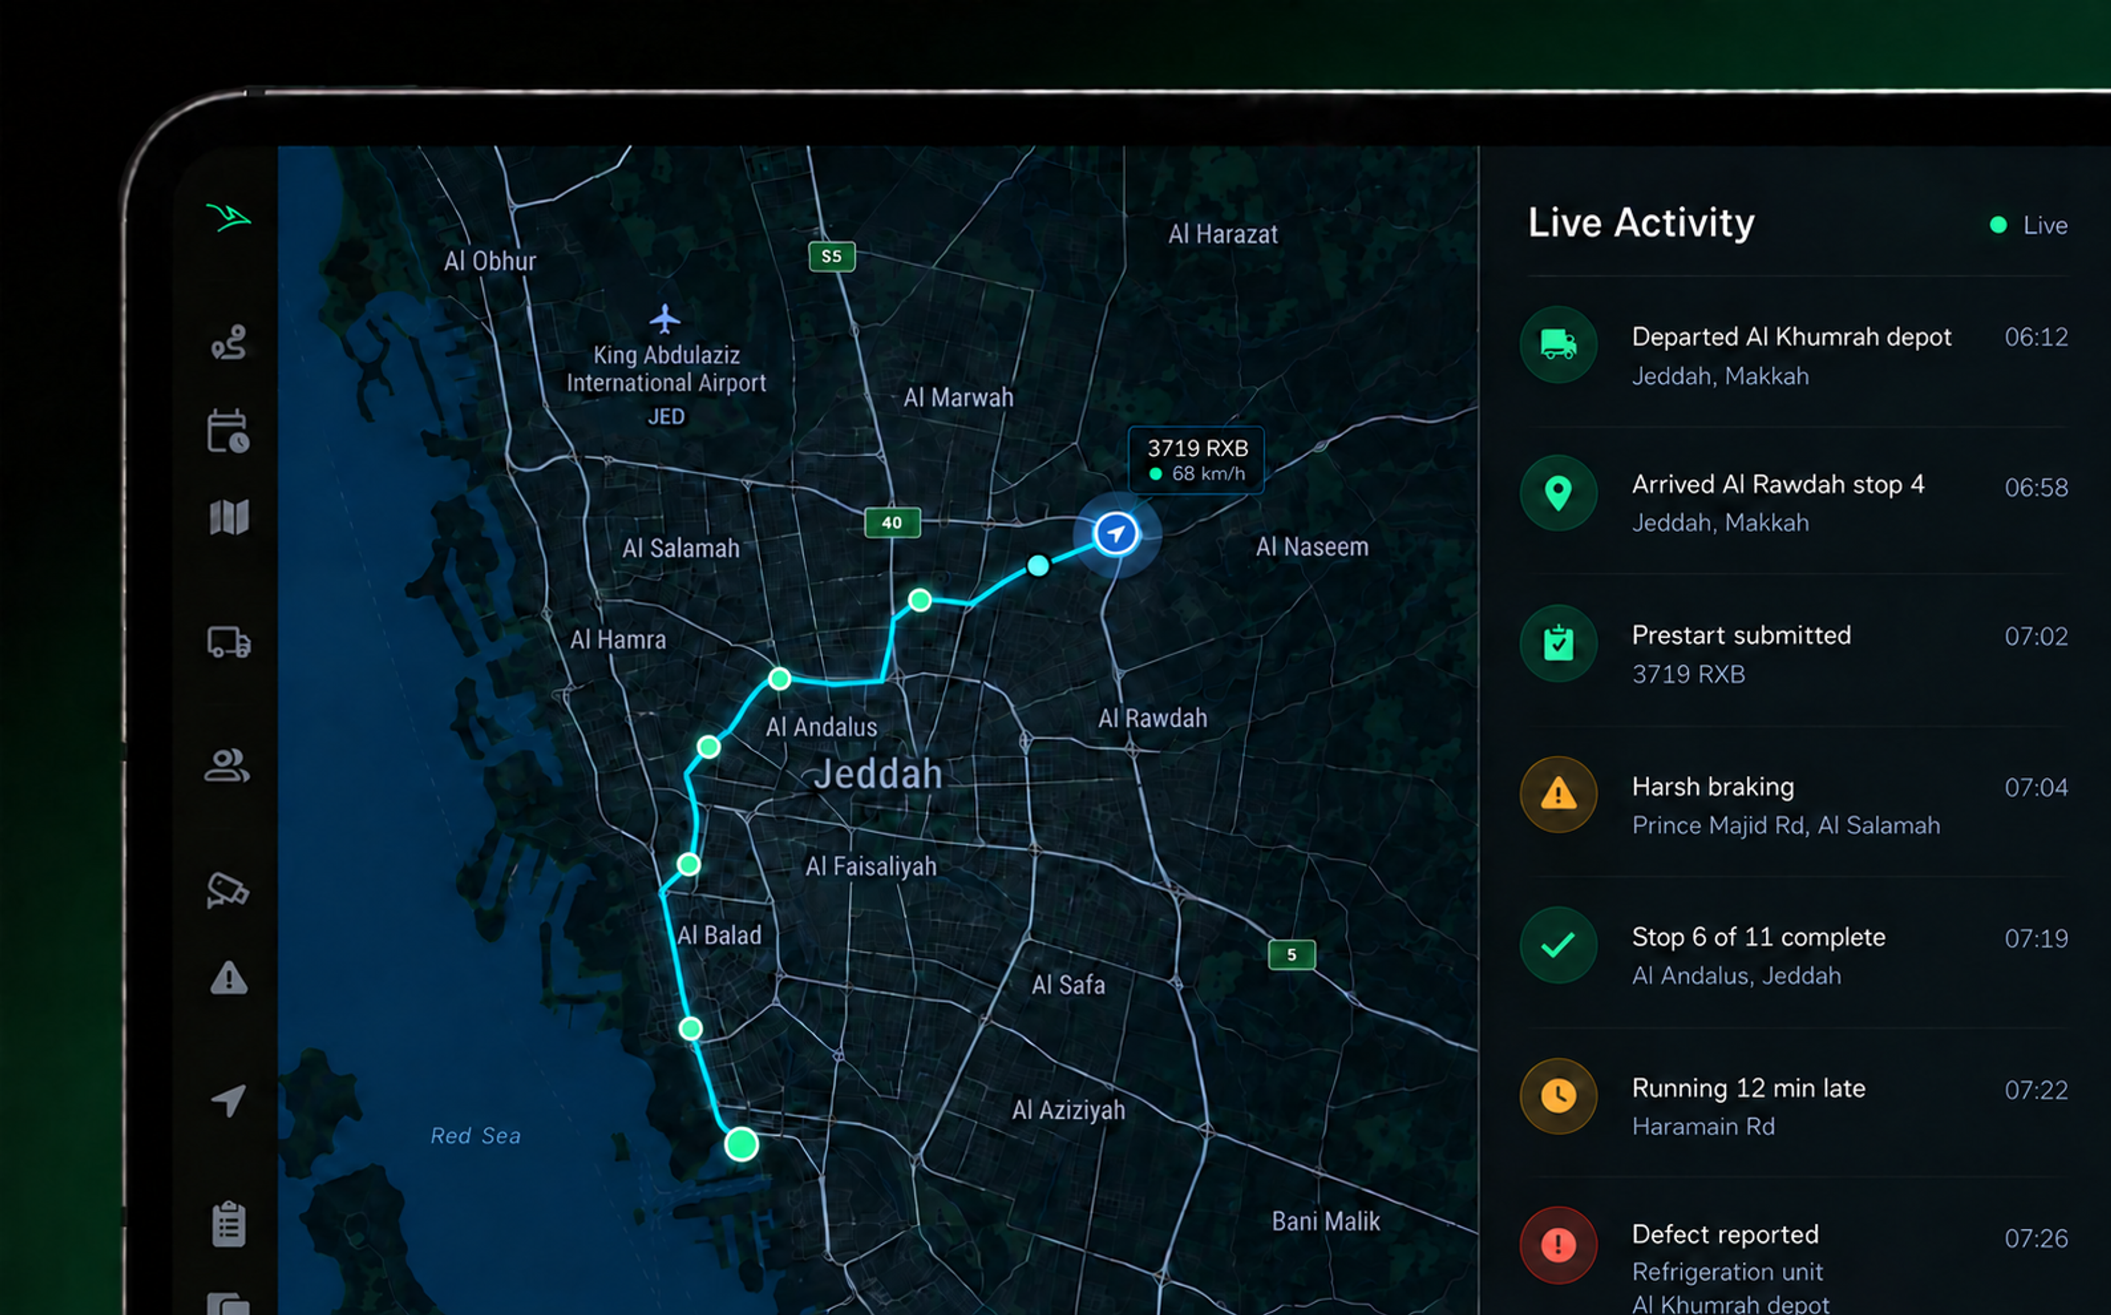Click the clipboard check icon for Prestart submitted

pyautogui.click(x=1558, y=644)
